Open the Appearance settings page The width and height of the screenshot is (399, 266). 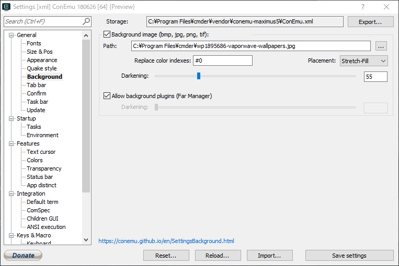42,60
